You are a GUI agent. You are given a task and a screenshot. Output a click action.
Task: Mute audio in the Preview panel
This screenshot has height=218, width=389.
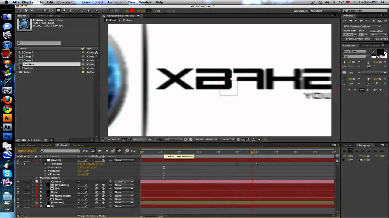(374, 21)
